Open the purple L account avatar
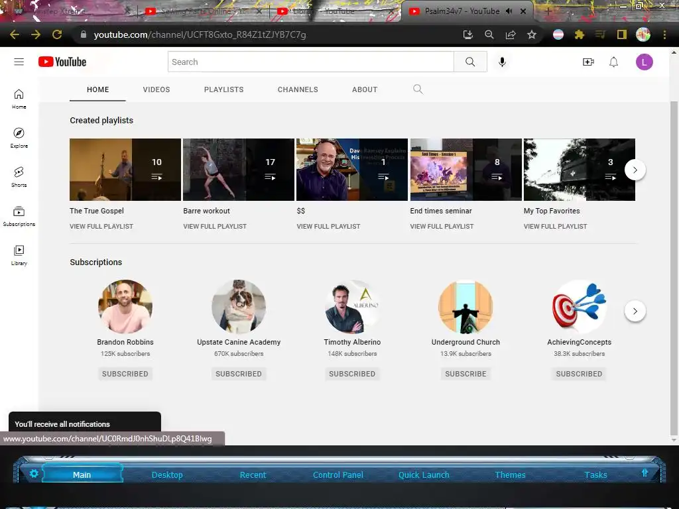This screenshot has width=679, height=509. (645, 62)
